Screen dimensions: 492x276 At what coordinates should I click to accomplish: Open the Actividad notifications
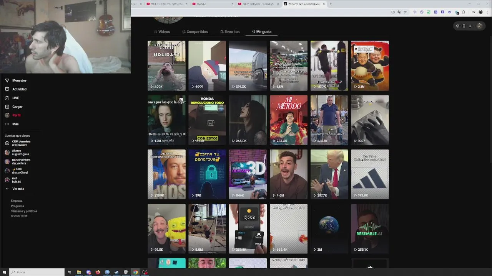pos(16,89)
